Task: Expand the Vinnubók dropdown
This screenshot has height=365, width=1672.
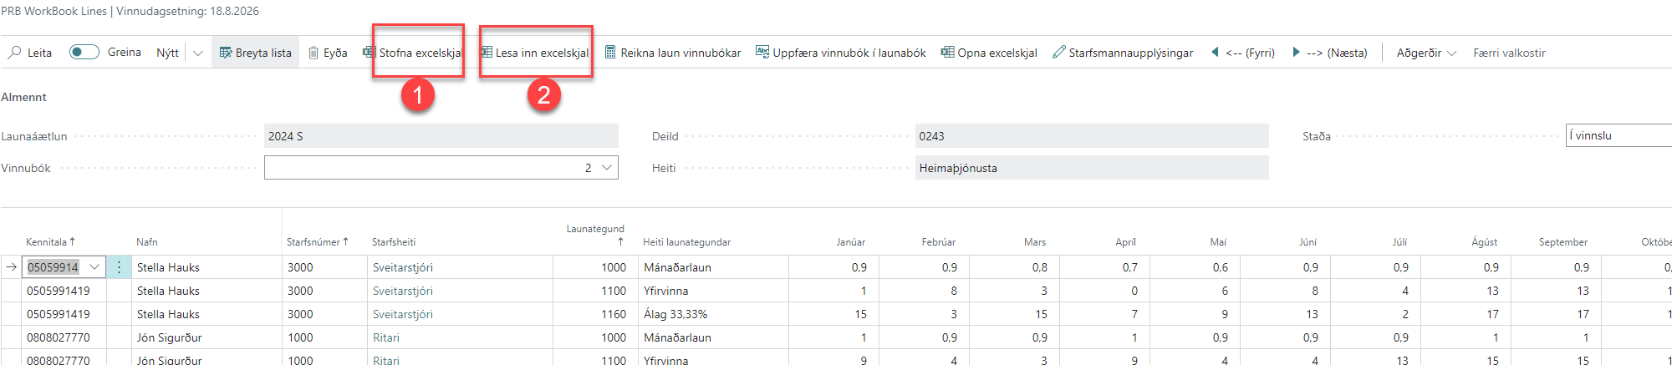Action: point(607,168)
